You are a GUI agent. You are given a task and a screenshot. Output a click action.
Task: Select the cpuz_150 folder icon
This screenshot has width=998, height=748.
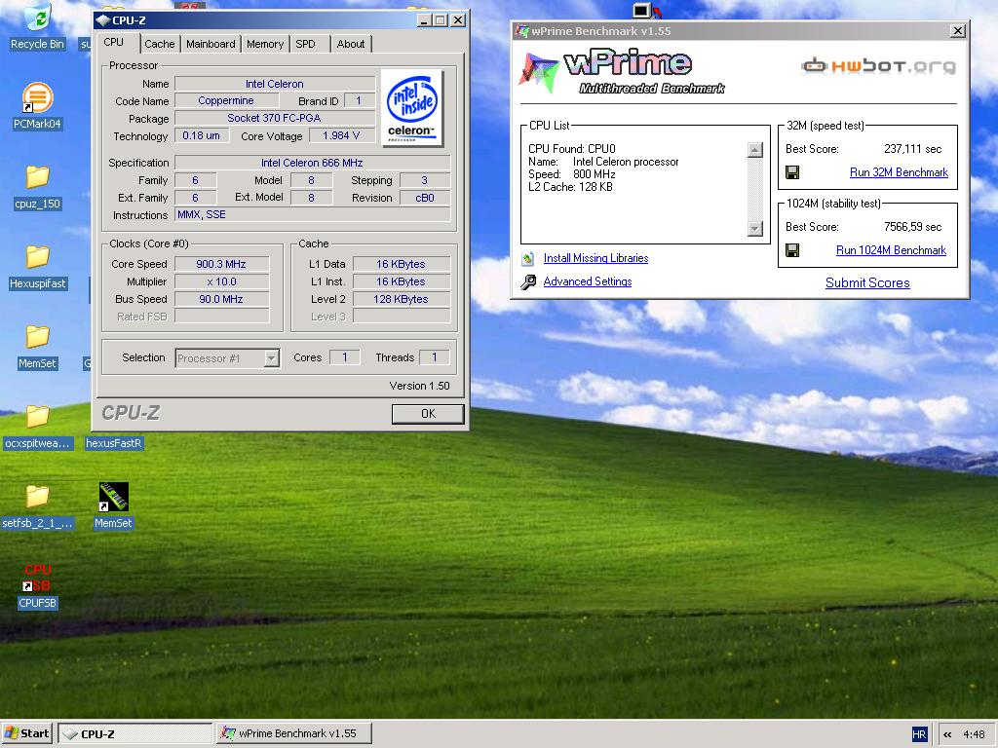38,177
